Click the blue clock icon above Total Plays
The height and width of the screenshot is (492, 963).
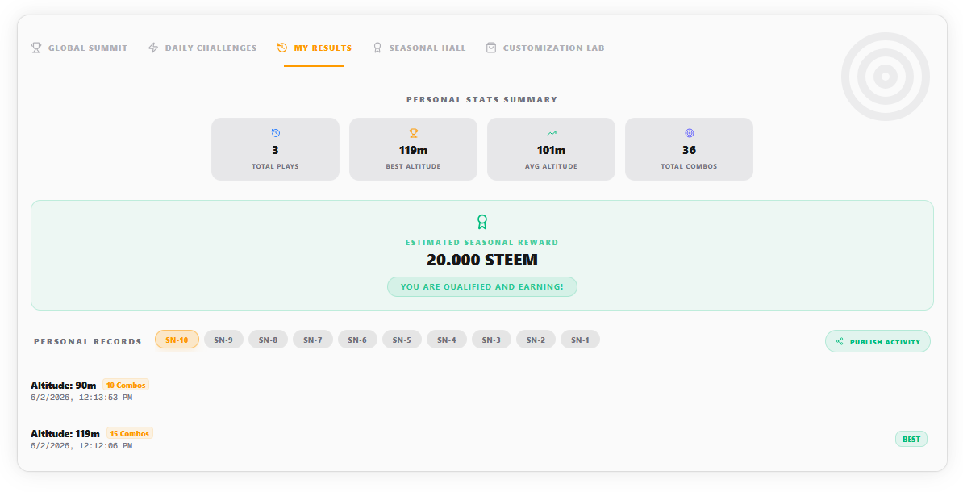pos(275,132)
